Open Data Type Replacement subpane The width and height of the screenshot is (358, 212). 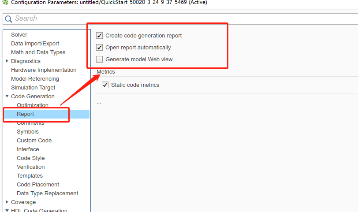(48, 193)
